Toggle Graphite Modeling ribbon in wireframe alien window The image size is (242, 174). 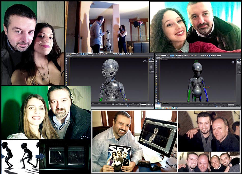pyautogui.click(x=121, y=54)
